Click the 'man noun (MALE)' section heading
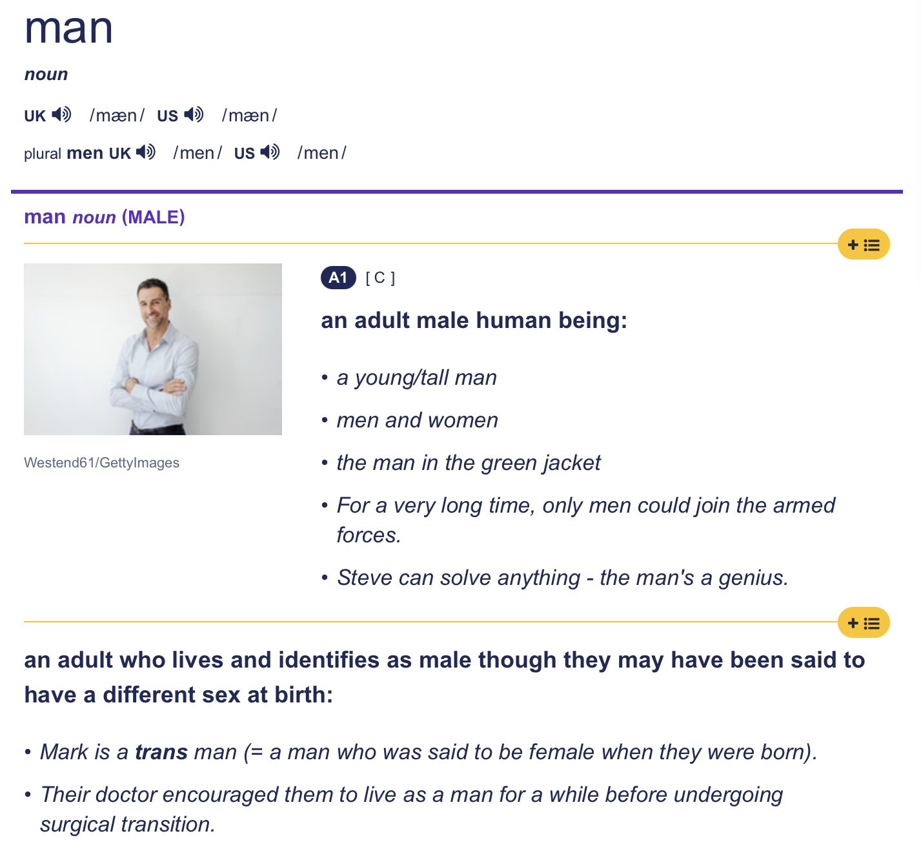 [x=105, y=217]
